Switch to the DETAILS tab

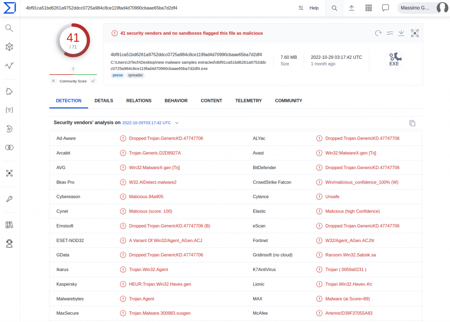click(104, 101)
